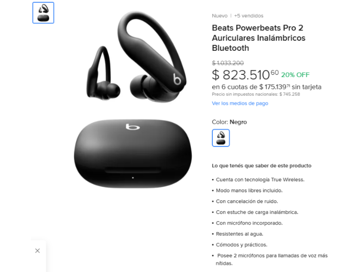
Task: Click the 'Color: Negro' label
Action: pyautogui.click(x=229, y=122)
